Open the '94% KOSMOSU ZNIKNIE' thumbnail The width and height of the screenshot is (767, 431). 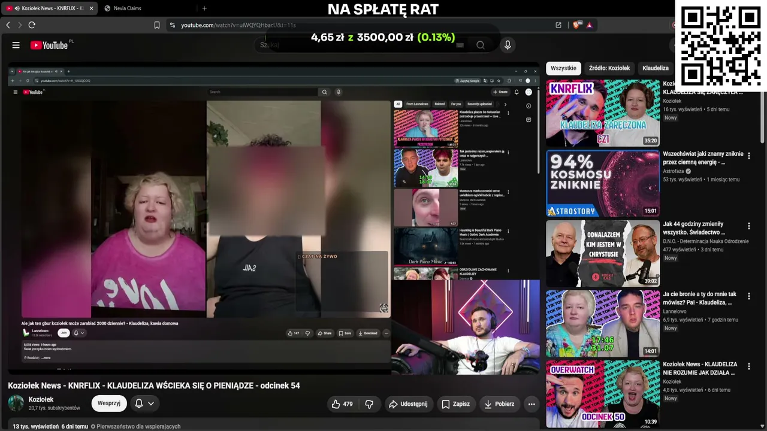click(x=603, y=183)
